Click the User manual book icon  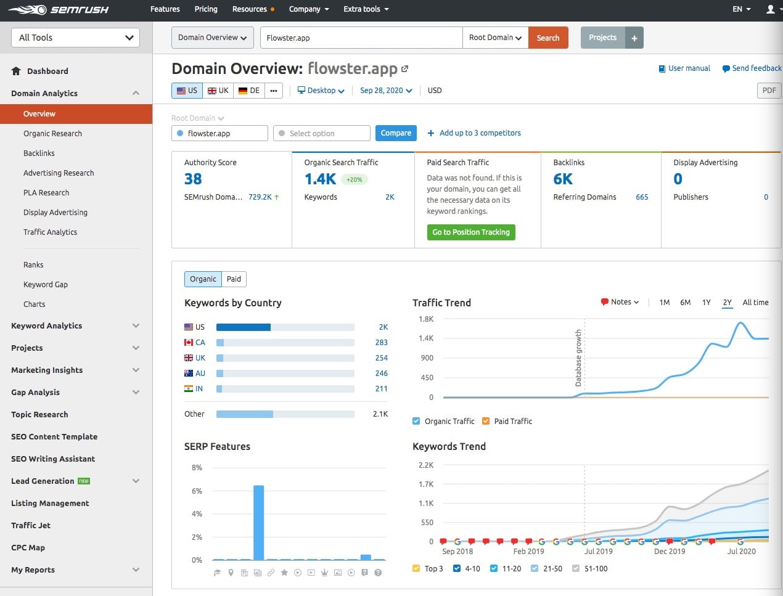tap(662, 68)
